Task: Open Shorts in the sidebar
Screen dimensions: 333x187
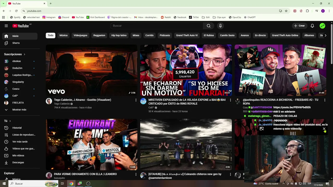Action: point(20,43)
